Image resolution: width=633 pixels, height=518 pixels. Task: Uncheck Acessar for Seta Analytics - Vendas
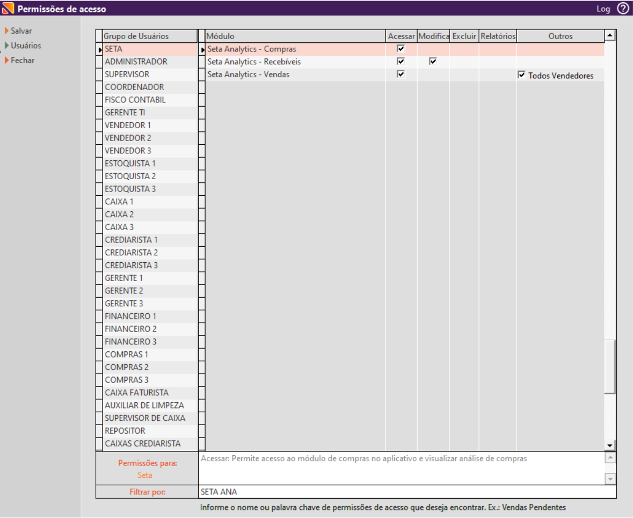coord(401,74)
